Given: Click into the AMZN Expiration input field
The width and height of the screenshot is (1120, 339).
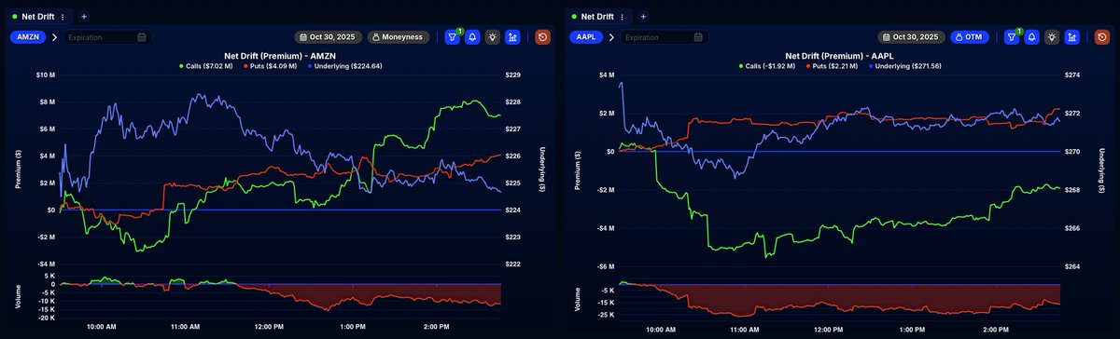Looking at the screenshot, I should [x=106, y=37].
